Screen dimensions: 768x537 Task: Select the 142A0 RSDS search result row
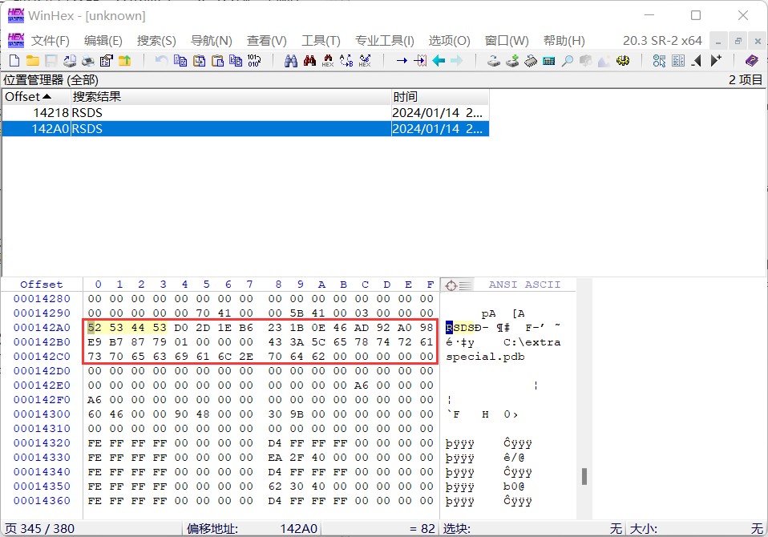(x=246, y=129)
